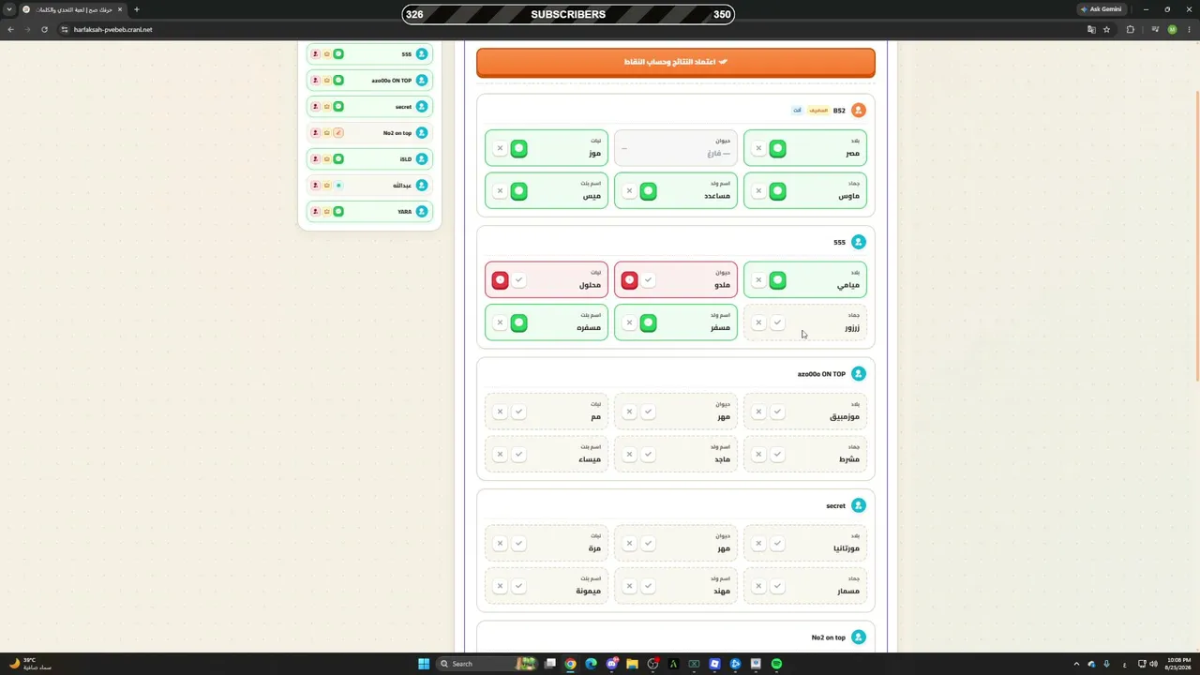Reject the ميس answer with X
Image resolution: width=1200 pixels, height=675 pixels.
click(500, 191)
